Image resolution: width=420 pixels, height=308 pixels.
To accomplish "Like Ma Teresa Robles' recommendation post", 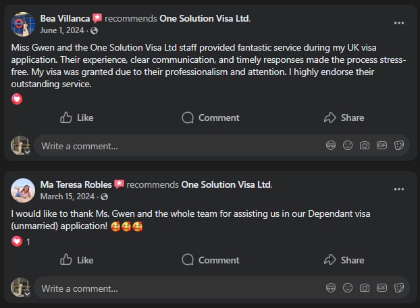I will [x=76, y=259].
